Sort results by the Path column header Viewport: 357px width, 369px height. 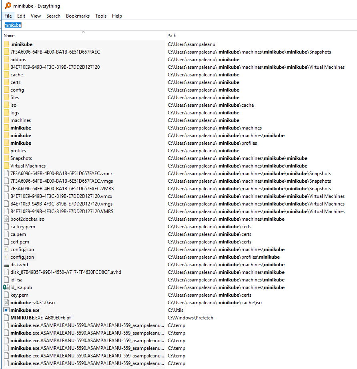[261, 36]
